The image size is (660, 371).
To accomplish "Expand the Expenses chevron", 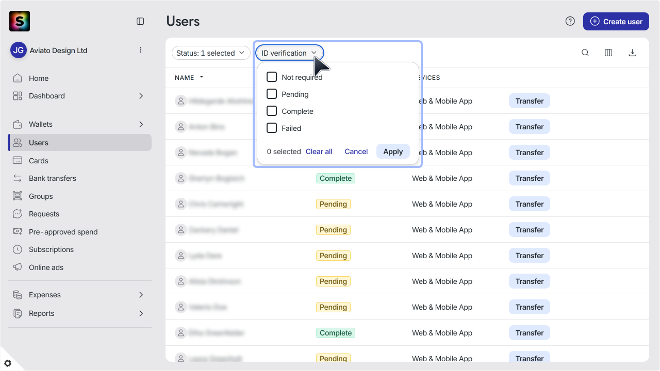I will 141,295.
